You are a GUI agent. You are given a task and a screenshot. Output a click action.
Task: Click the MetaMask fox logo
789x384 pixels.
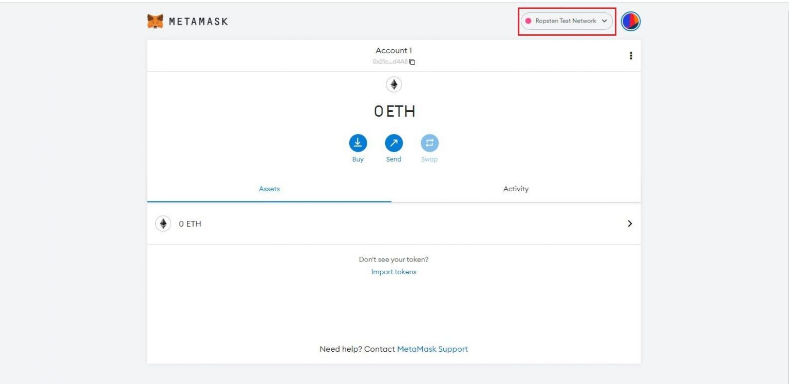(154, 21)
